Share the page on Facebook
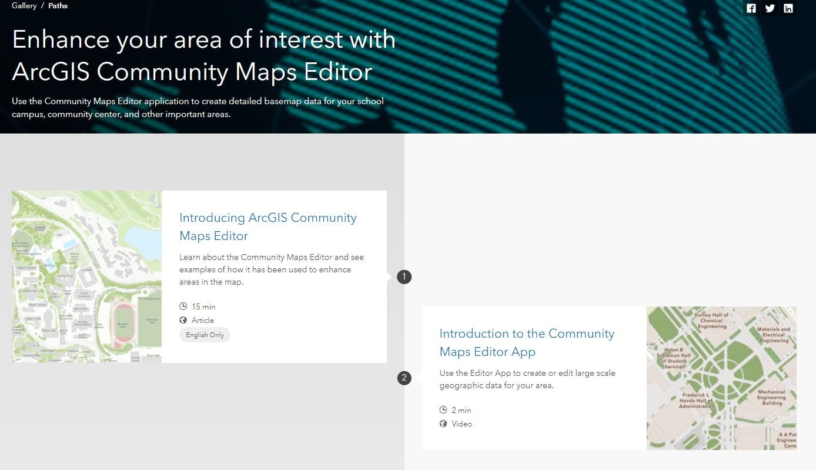Viewport: 816px width, 470px height. click(751, 8)
